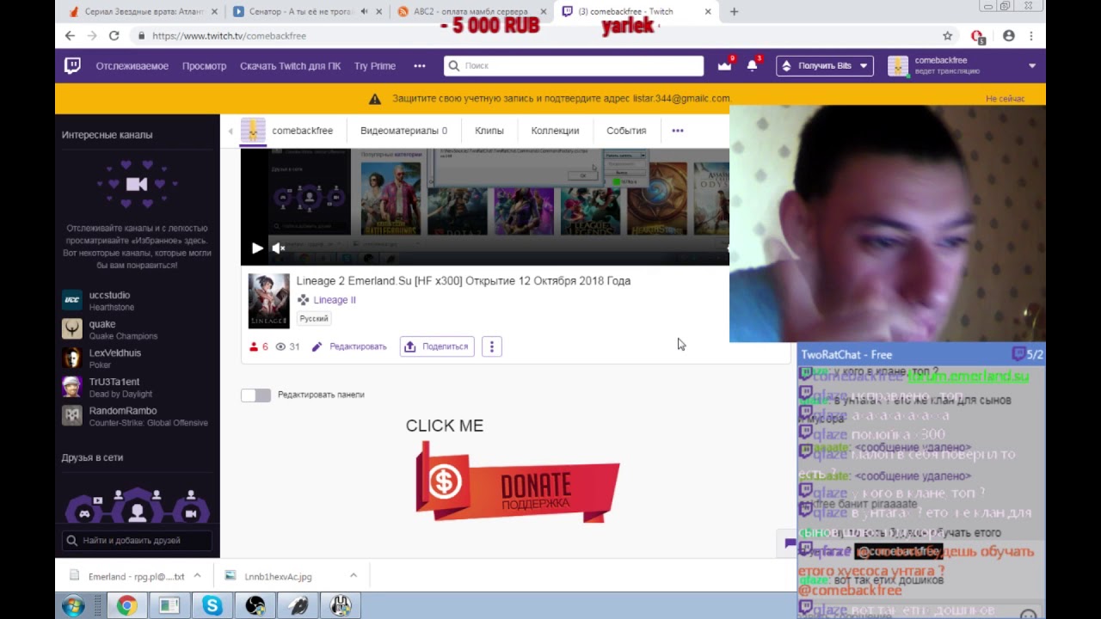Screen dimensions: 1101x619
Task: Click the channel ellipsis next to События
Action: [677, 131]
